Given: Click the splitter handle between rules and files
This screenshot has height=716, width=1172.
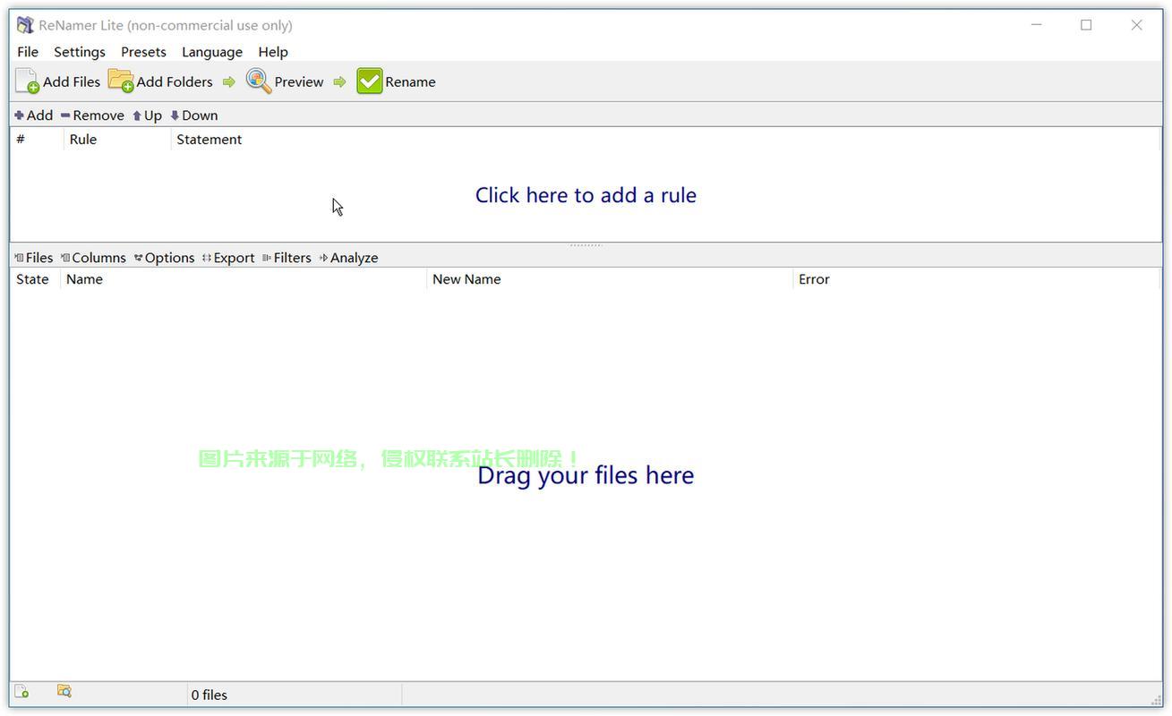Looking at the screenshot, I should click(586, 245).
